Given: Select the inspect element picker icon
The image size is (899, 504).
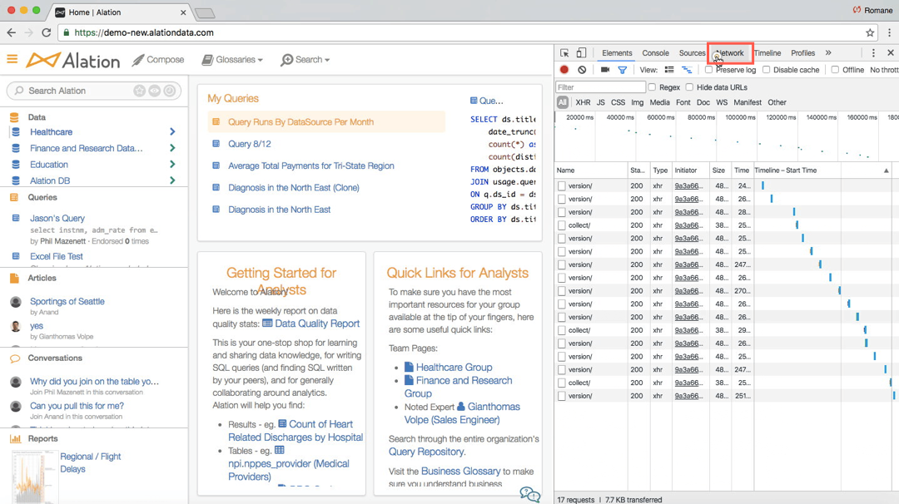Looking at the screenshot, I should (564, 52).
